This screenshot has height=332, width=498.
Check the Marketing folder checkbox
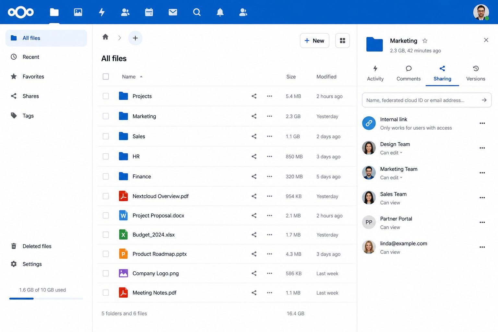[x=106, y=116]
